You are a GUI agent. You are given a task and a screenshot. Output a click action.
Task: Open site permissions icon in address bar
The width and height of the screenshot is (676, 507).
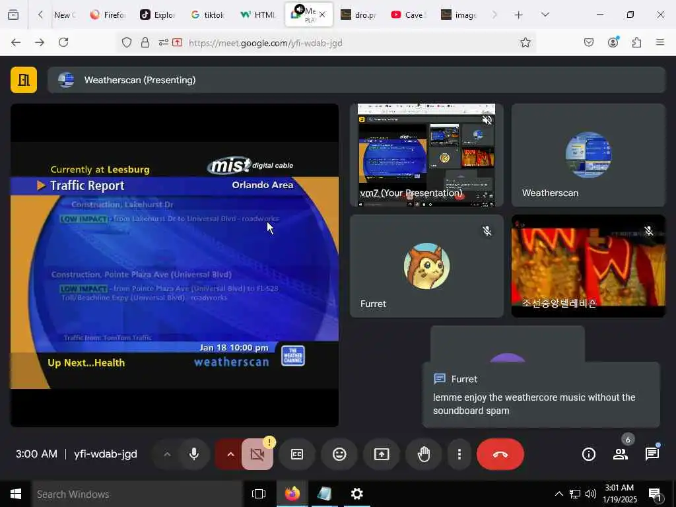pyautogui.click(x=164, y=42)
